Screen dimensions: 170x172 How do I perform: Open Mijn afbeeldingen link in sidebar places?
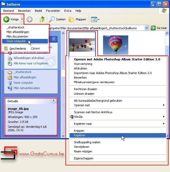coord(25,77)
